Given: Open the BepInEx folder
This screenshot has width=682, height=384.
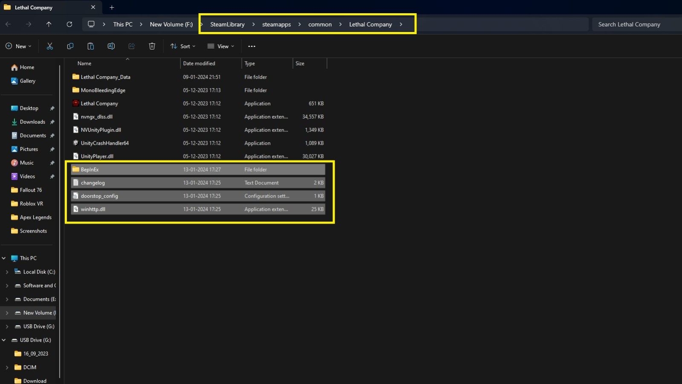Looking at the screenshot, I should 90,169.
